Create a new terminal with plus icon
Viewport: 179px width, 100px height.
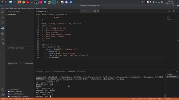(170, 71)
